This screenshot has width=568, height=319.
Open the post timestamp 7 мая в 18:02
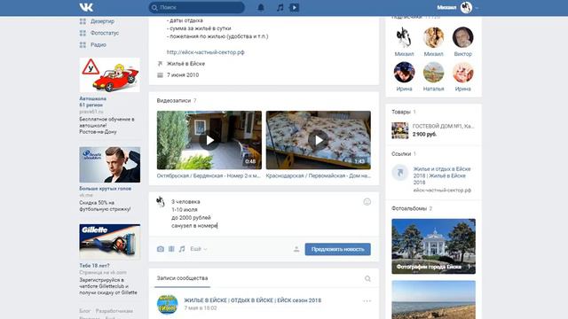201,308
